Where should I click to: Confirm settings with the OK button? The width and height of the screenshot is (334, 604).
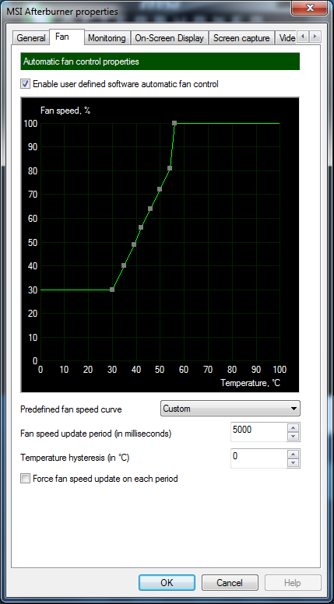[x=167, y=583]
